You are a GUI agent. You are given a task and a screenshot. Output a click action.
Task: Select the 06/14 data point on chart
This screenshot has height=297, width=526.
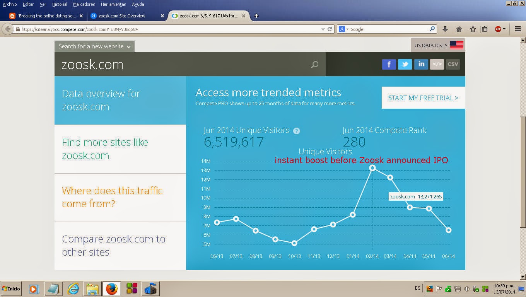[x=449, y=230]
